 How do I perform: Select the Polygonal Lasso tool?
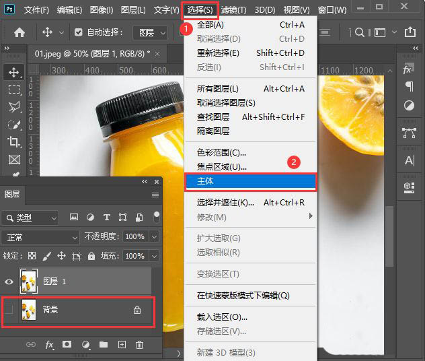click(x=14, y=107)
